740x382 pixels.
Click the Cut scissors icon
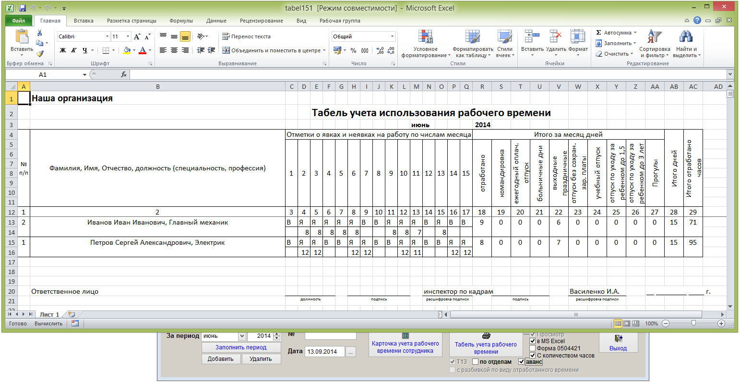tap(40, 33)
